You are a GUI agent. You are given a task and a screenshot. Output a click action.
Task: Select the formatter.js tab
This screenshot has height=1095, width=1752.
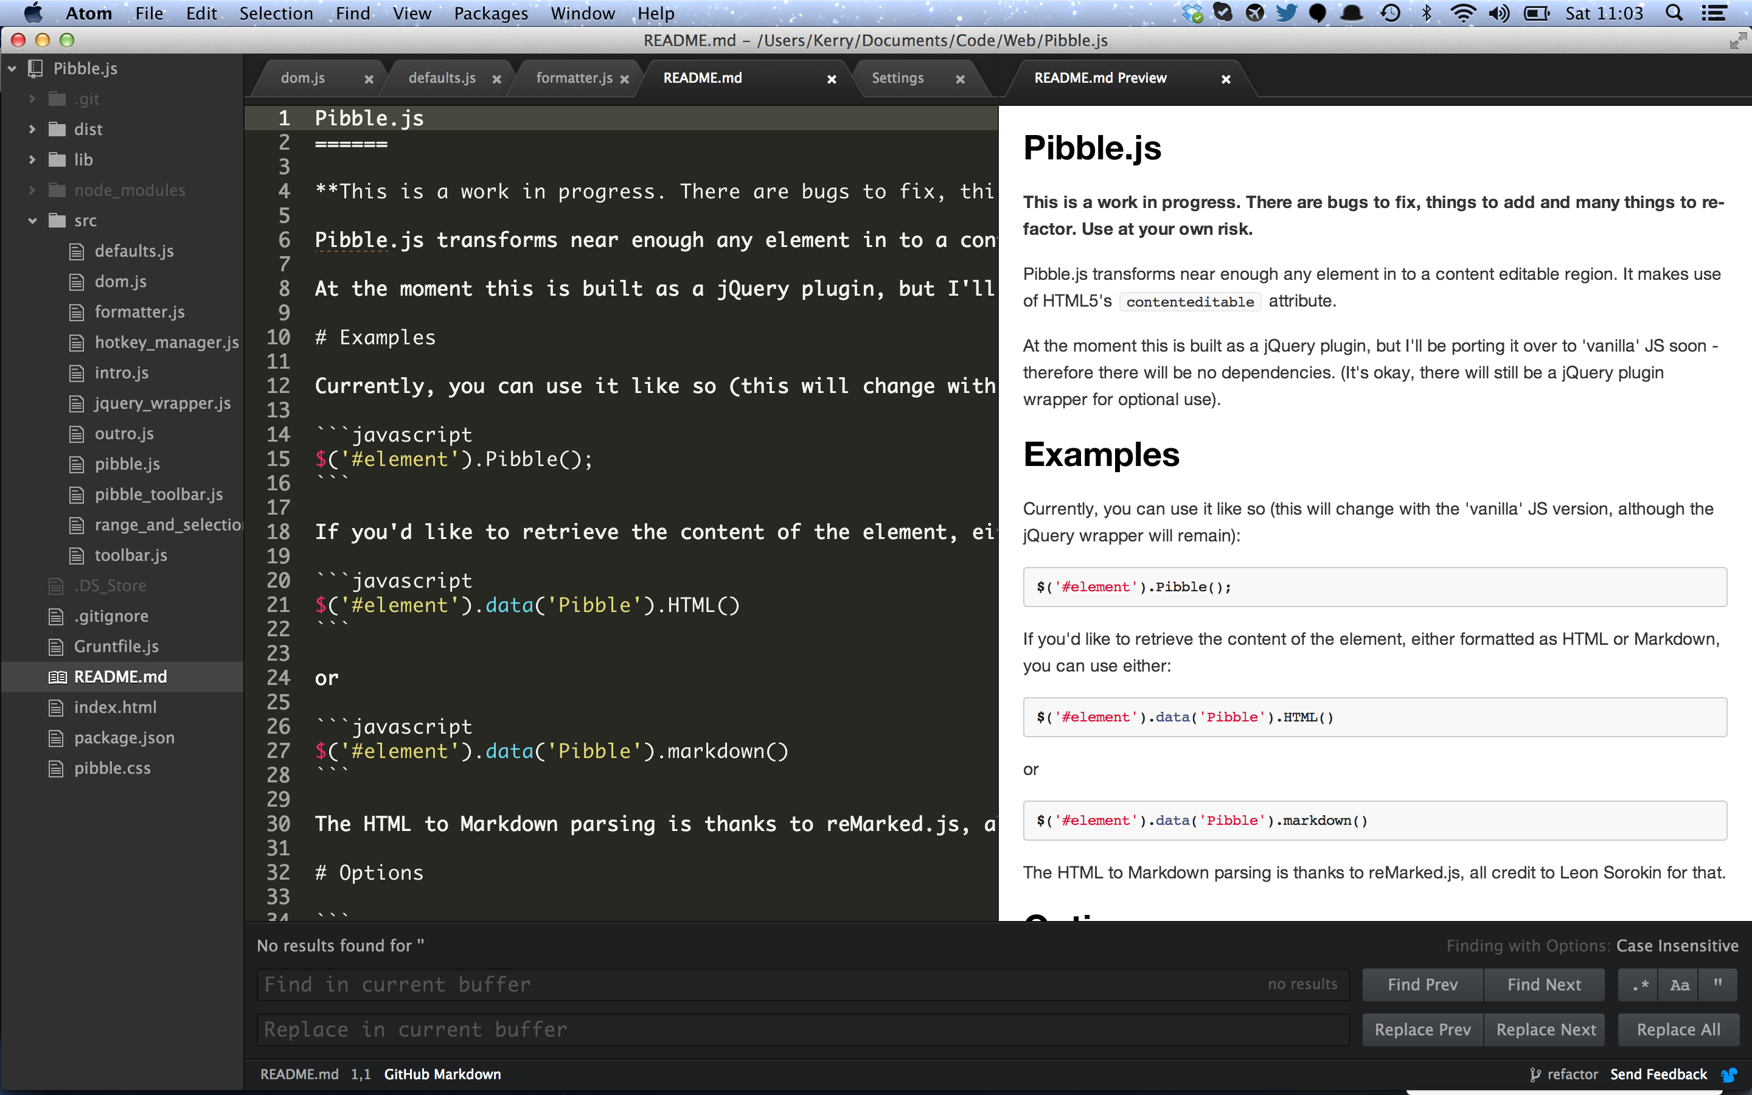(x=575, y=77)
